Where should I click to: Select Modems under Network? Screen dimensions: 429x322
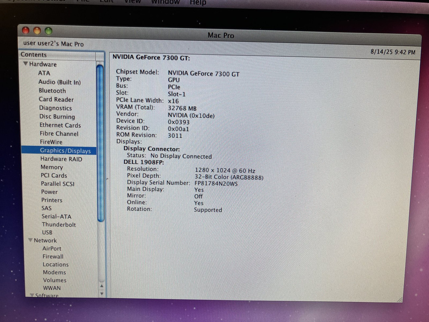click(54, 272)
